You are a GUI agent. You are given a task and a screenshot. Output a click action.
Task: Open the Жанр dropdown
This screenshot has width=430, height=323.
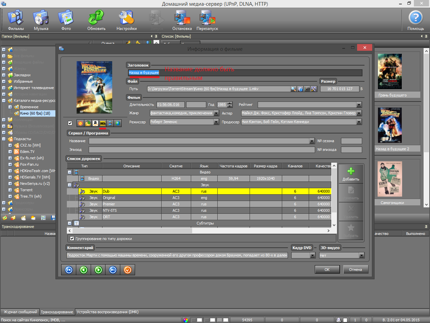pyautogui.click(x=216, y=114)
